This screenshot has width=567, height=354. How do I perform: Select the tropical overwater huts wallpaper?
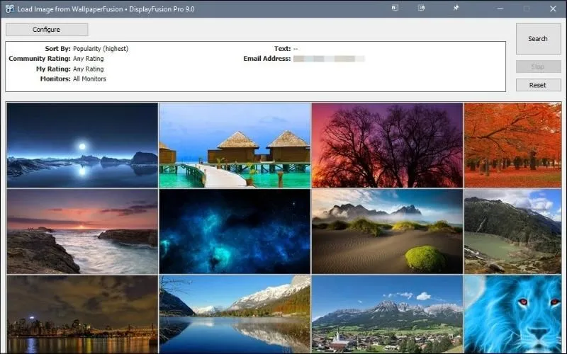pos(235,145)
